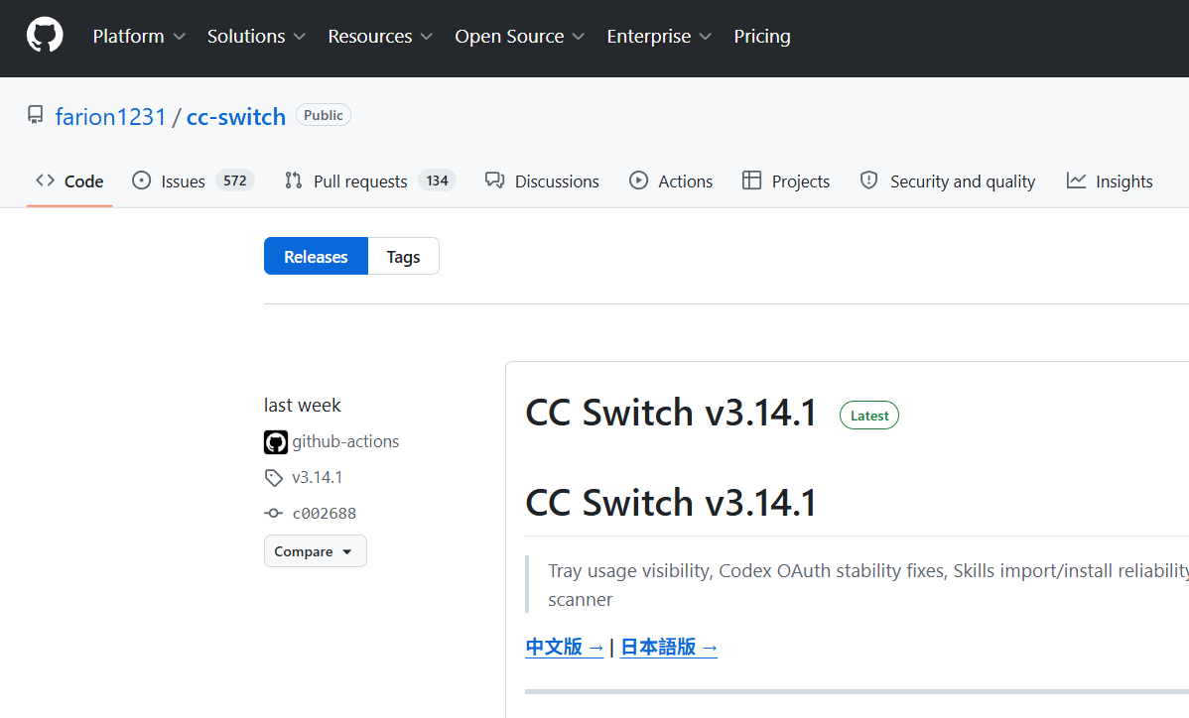Open the v3.14.1 tag link

(317, 477)
